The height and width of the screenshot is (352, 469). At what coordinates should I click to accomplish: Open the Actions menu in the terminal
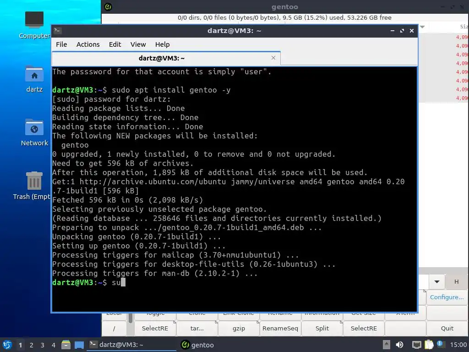point(88,44)
